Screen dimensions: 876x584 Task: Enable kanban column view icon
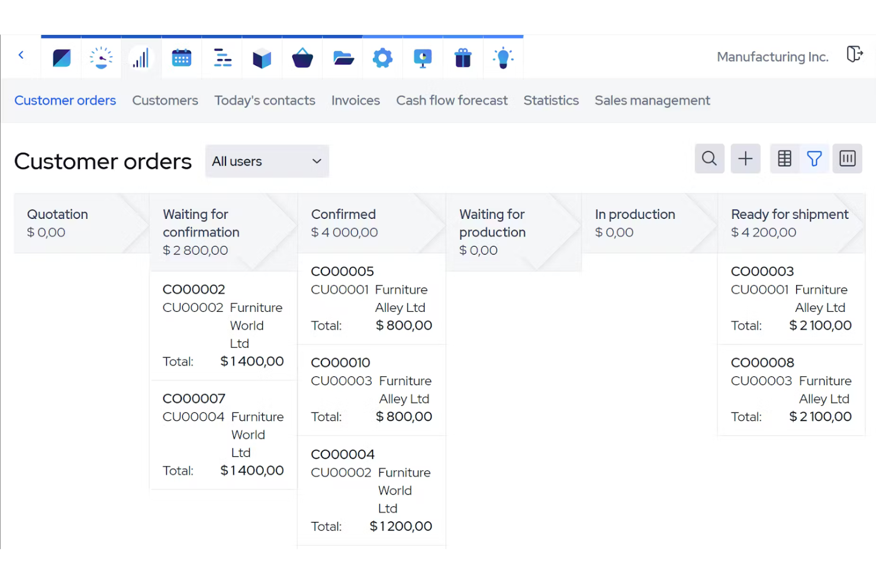click(x=848, y=159)
